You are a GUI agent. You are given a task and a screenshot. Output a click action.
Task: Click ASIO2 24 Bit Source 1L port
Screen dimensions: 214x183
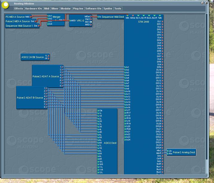tap(48, 56)
